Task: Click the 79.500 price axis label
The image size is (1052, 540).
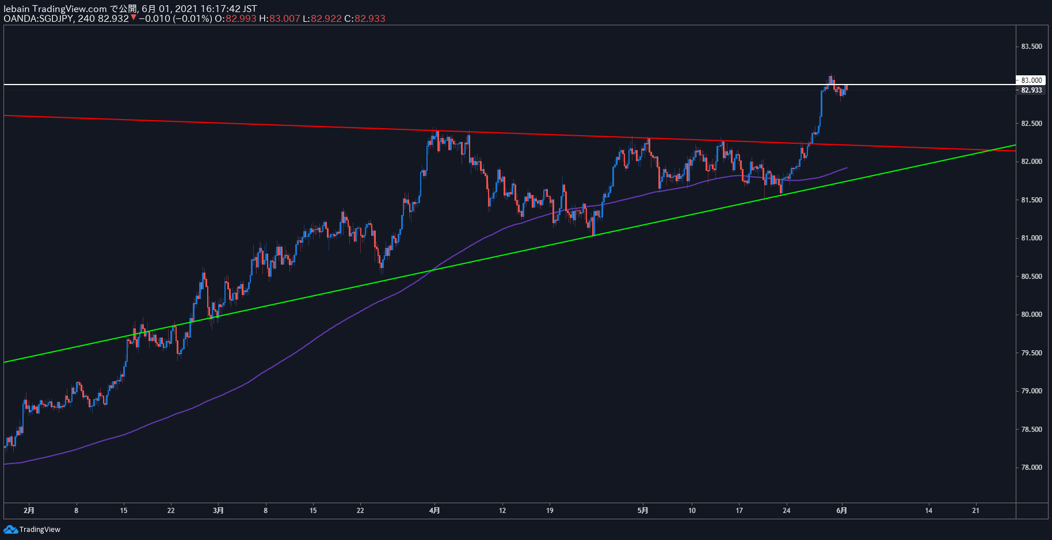Action: click(1031, 353)
